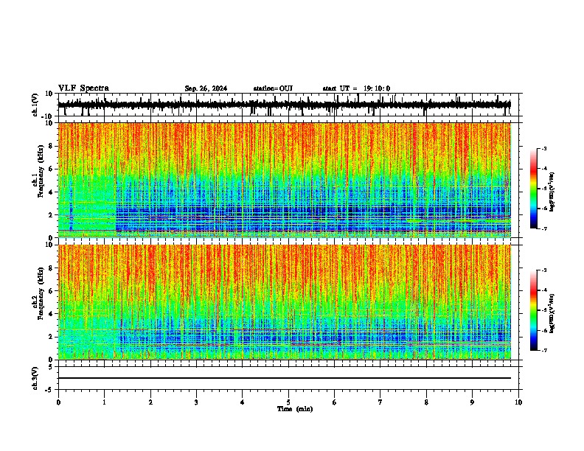Viewport: 584px width, 451px height.
Task: Click inside the ch.1 spectrogram panel
Action: pos(284,180)
